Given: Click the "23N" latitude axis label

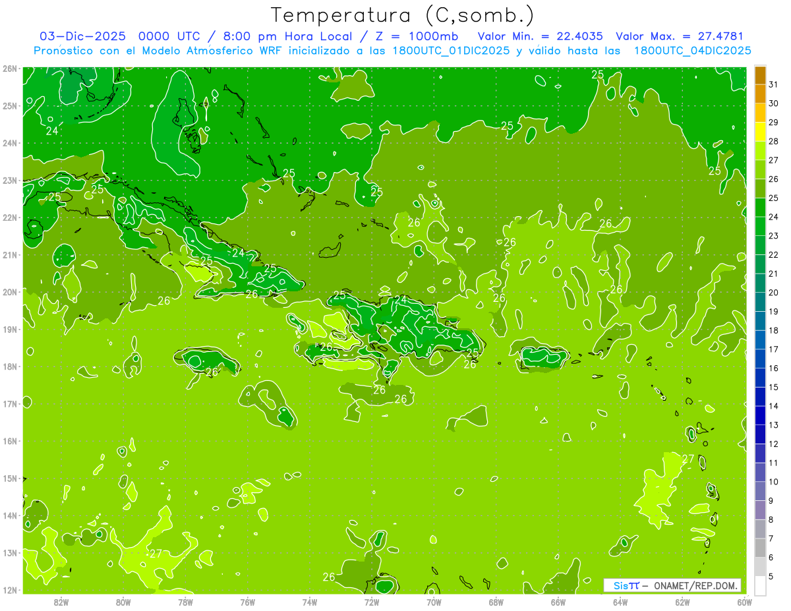Looking at the screenshot, I should click(x=10, y=180).
